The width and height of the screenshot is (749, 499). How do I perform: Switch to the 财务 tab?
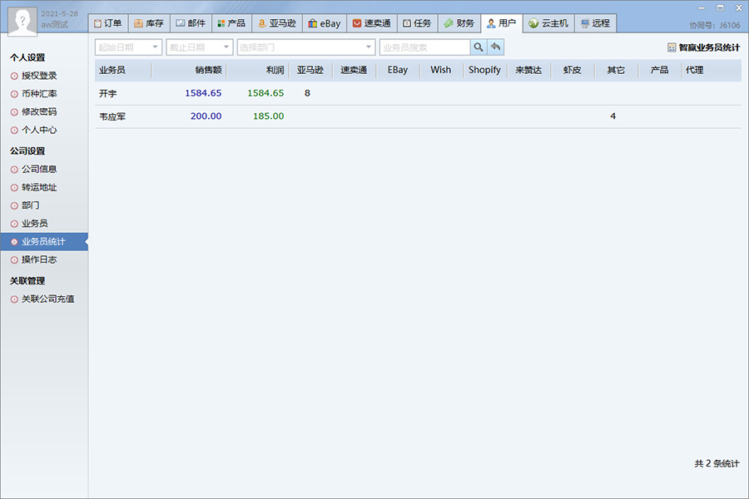459,23
